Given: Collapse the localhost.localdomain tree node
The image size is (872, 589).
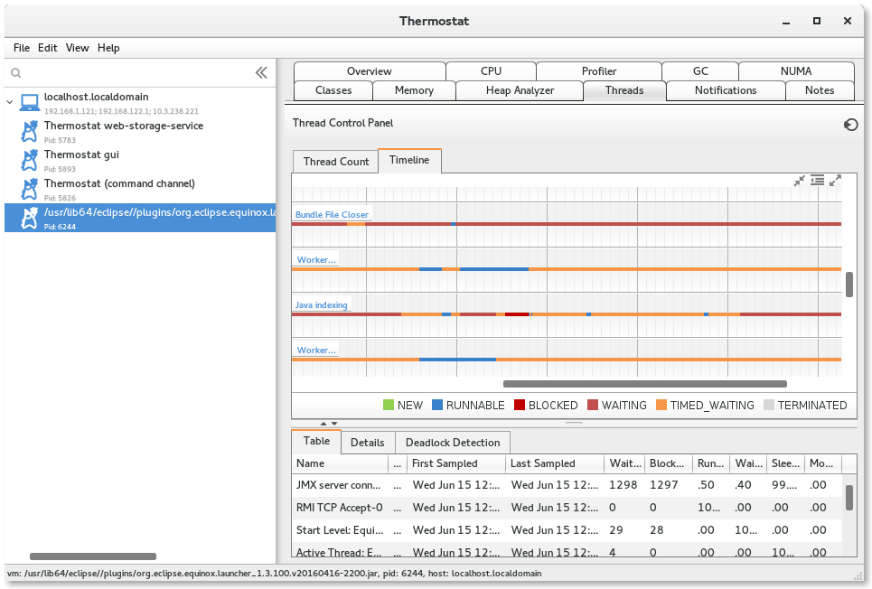Looking at the screenshot, I should (10, 103).
